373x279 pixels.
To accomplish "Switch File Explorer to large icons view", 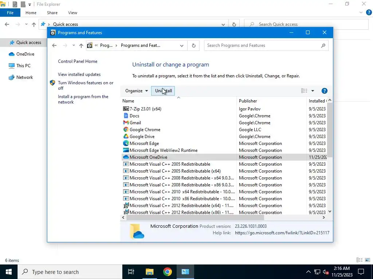I will click(367, 260).
